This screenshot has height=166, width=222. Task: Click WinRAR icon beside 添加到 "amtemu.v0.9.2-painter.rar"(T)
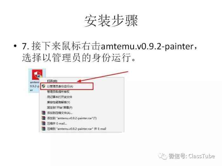pos(43,118)
